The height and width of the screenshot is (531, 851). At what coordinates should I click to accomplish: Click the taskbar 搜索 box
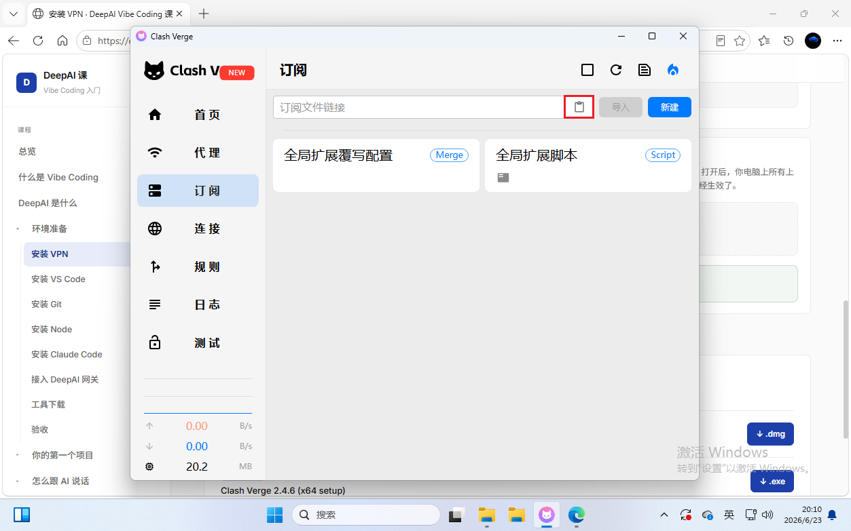366,515
